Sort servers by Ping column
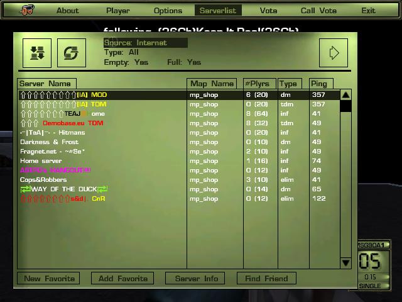The image size is (402, 302). coord(319,84)
